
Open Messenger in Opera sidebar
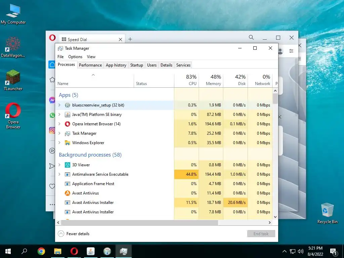coord(52,100)
